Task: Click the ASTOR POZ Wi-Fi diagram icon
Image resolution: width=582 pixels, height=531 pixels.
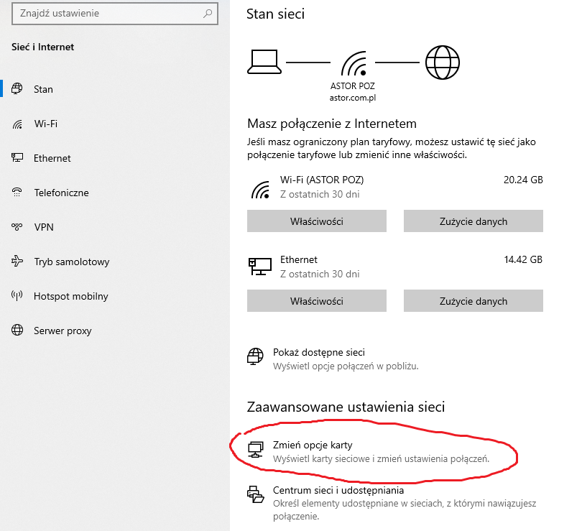Action: point(354,63)
